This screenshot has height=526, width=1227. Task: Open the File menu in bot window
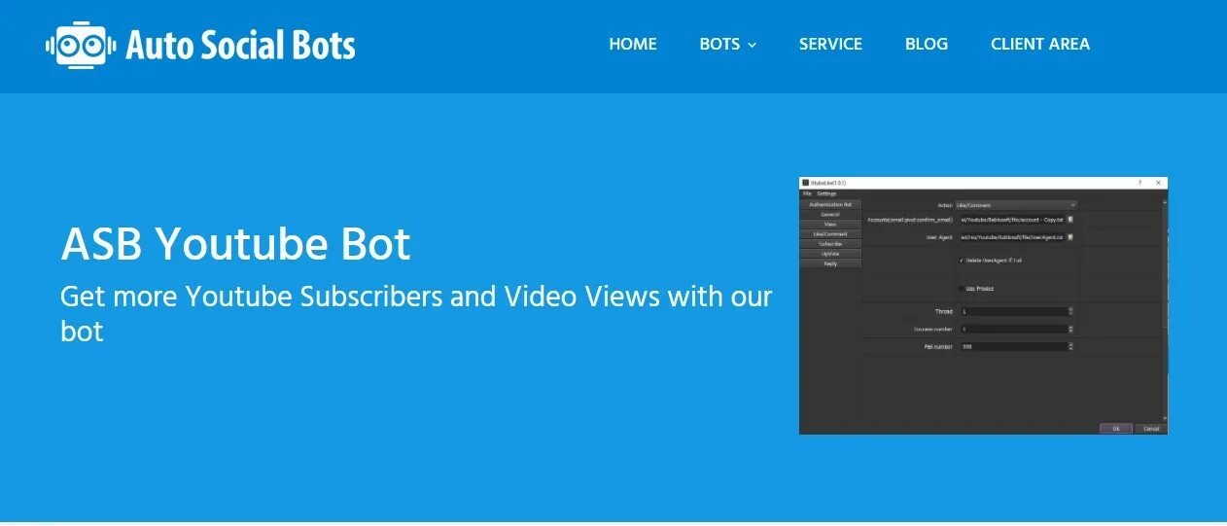pyautogui.click(x=807, y=193)
